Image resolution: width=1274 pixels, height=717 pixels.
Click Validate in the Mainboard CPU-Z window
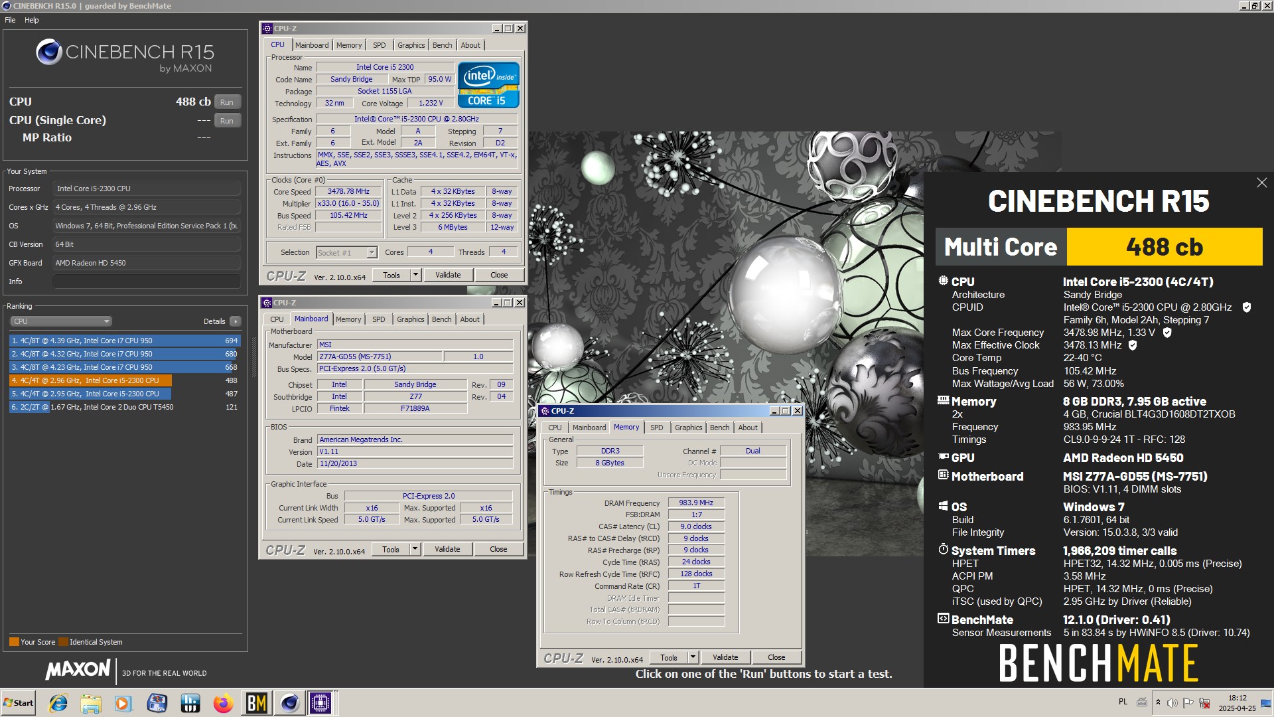click(x=447, y=549)
